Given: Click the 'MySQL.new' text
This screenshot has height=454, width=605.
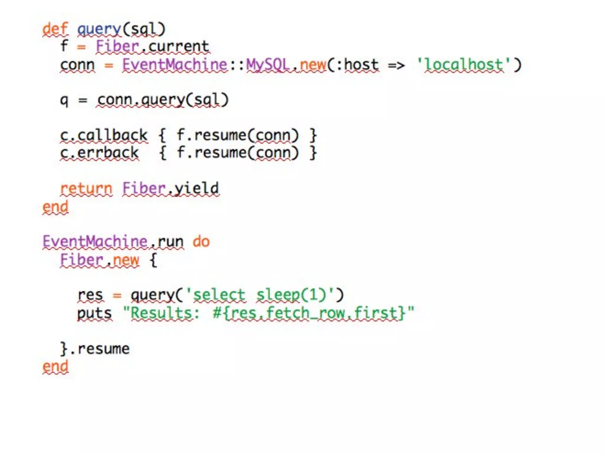Looking at the screenshot, I should [x=286, y=65].
